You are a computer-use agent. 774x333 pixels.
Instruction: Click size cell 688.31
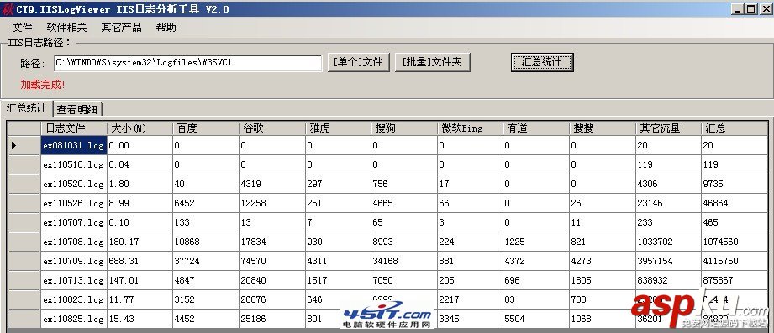pos(140,261)
